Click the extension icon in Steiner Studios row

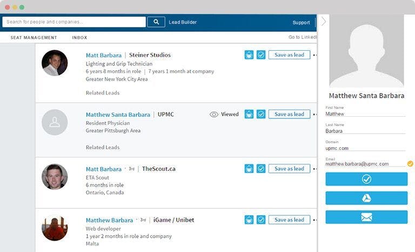(x=249, y=55)
